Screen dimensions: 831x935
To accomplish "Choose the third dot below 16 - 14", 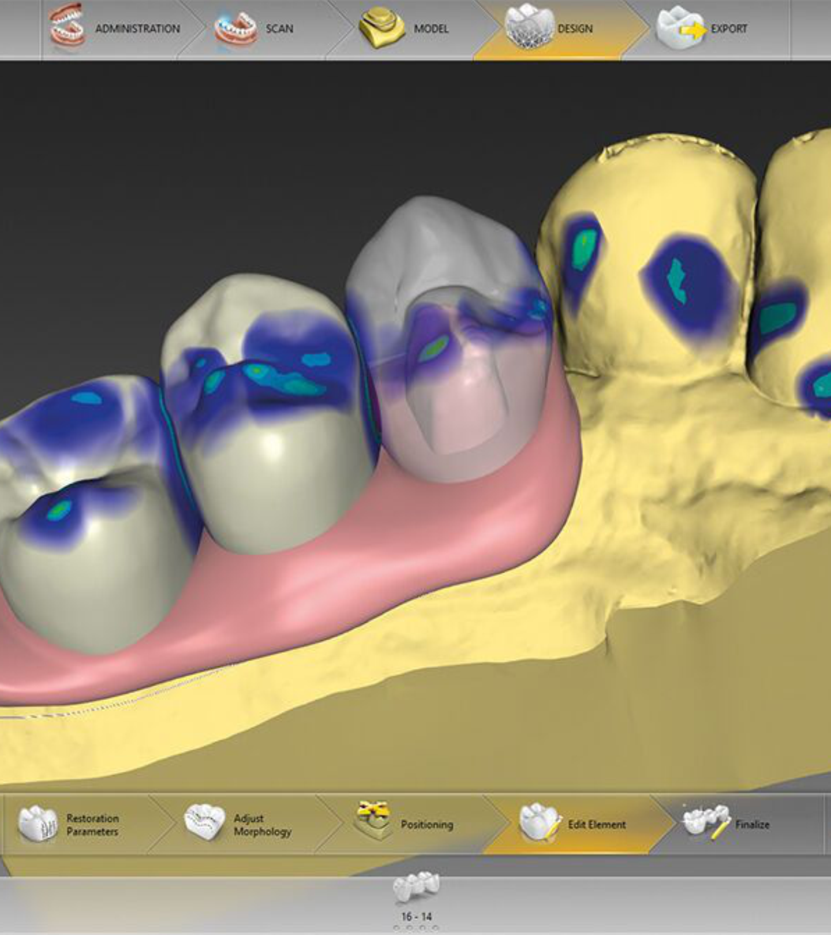I will 422,929.
